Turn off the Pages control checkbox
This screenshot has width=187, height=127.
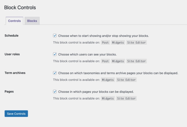tap(55, 92)
